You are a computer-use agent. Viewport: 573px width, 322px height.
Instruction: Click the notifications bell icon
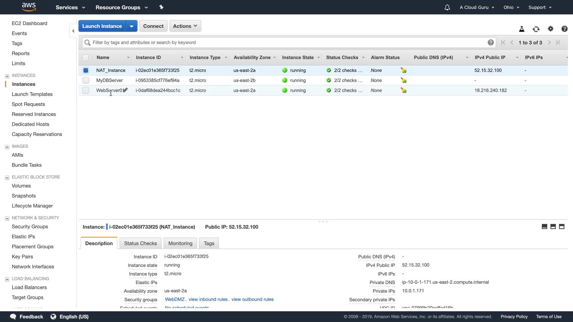(x=447, y=7)
